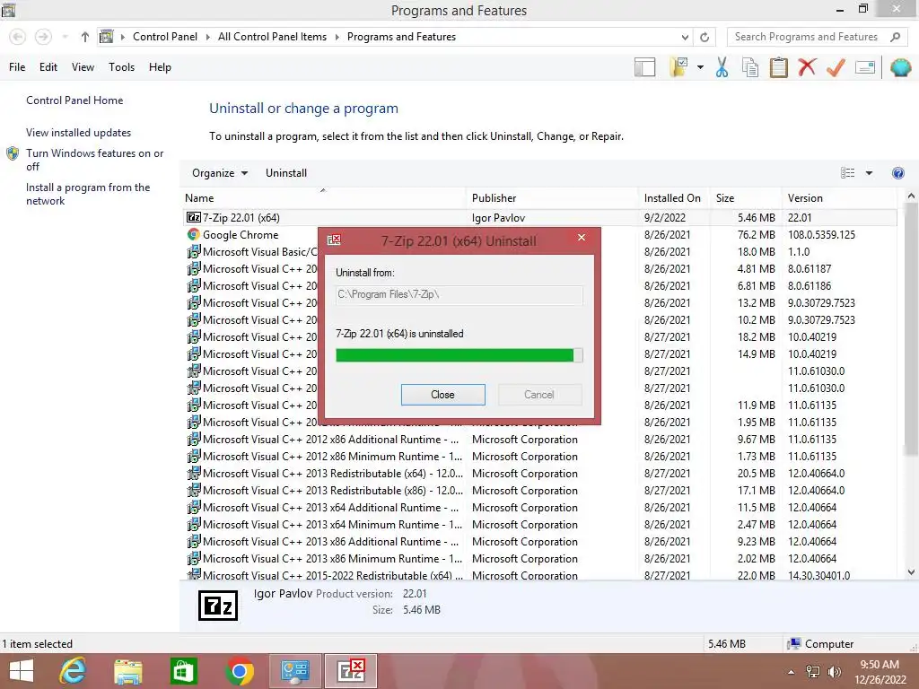The width and height of the screenshot is (919, 689).
Task: Show hidden tray icons arrow
Action: tap(792, 672)
